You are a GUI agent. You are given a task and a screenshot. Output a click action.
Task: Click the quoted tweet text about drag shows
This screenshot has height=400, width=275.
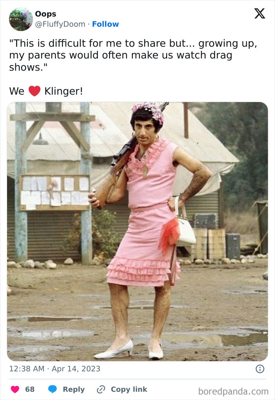point(133,55)
